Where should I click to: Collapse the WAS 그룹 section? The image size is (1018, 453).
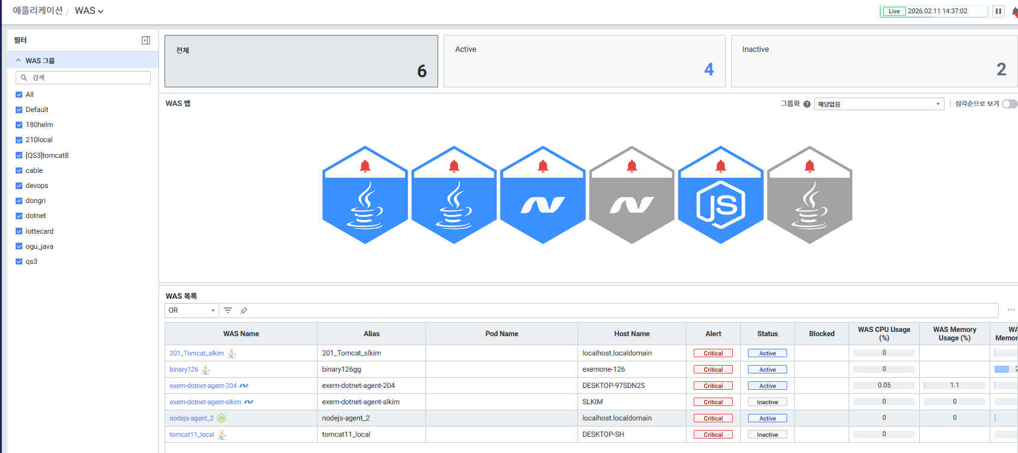tap(18, 60)
